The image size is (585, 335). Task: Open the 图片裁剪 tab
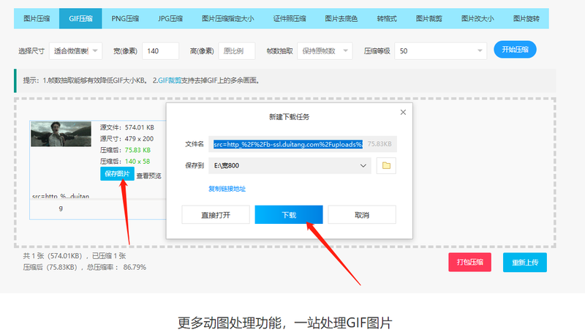click(x=429, y=19)
